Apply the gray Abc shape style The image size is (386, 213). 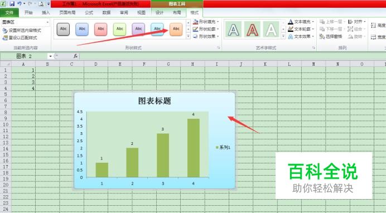tap(63, 29)
